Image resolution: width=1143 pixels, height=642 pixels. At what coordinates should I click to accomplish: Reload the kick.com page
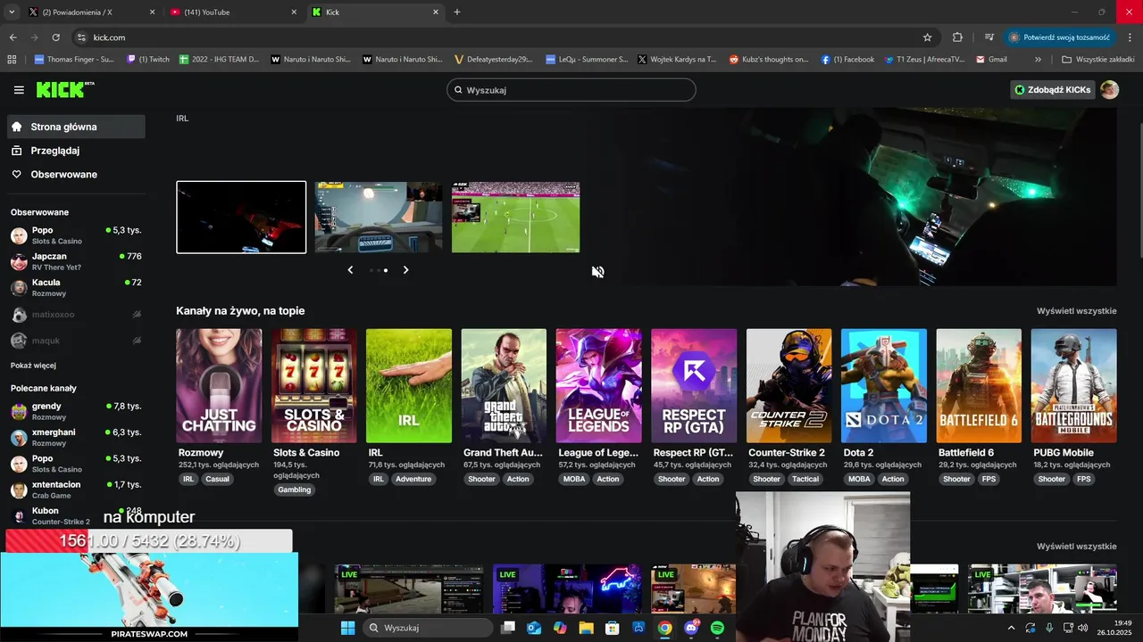tap(55, 37)
